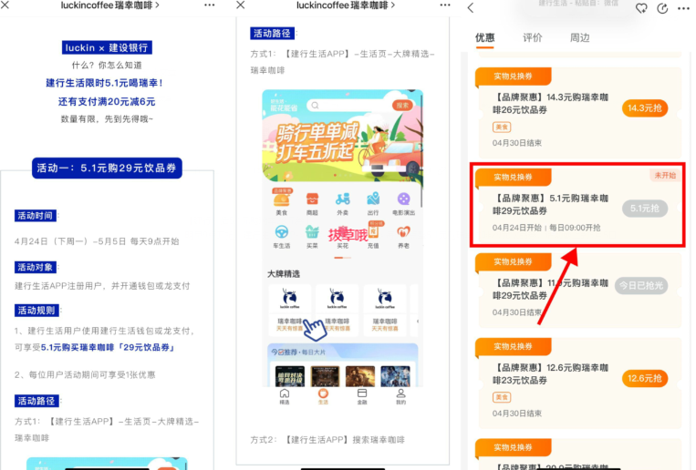Tap 还有支付满20元减6元 headline
The image size is (696, 470).
[x=107, y=101]
